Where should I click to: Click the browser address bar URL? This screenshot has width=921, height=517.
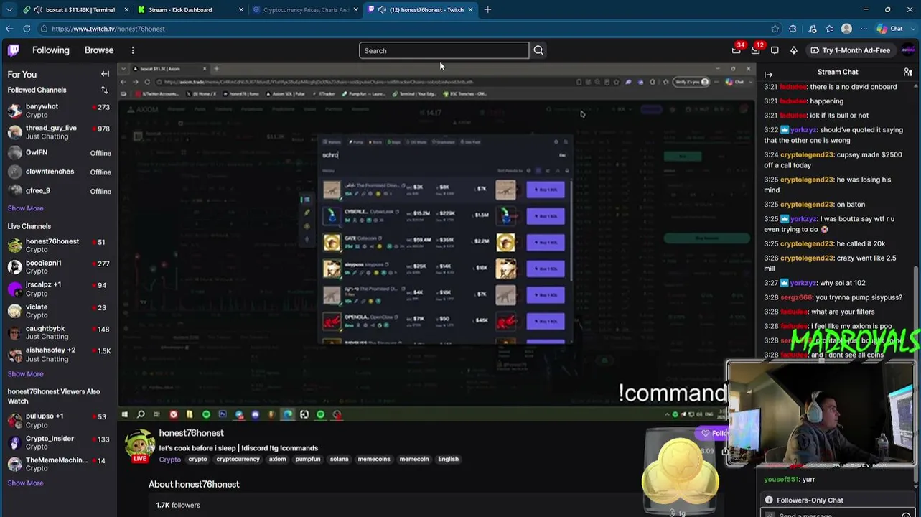[x=108, y=29]
